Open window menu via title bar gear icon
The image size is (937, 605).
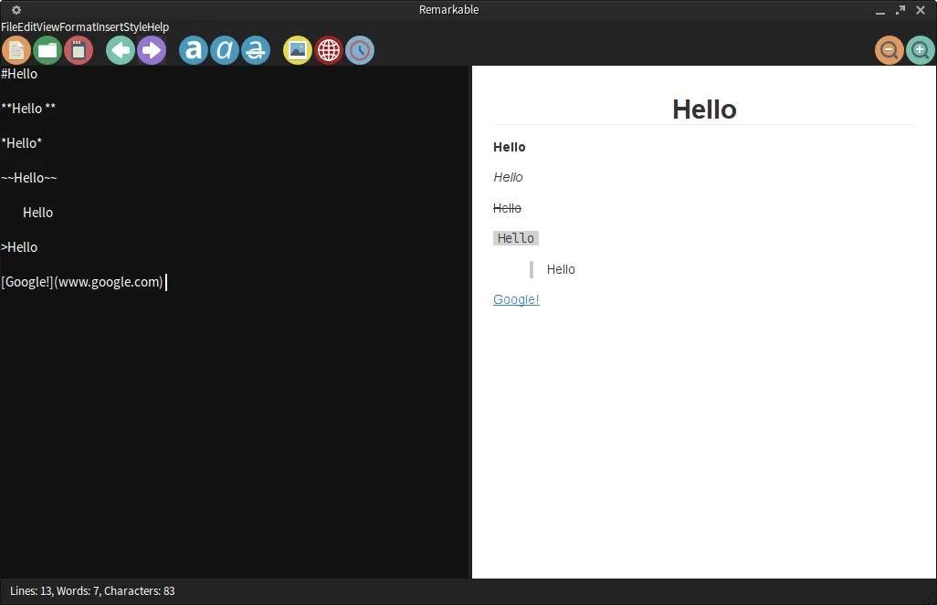pyautogui.click(x=16, y=10)
